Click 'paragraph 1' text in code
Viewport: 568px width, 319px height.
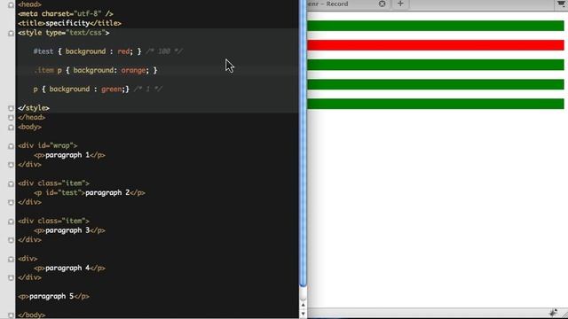pos(67,155)
